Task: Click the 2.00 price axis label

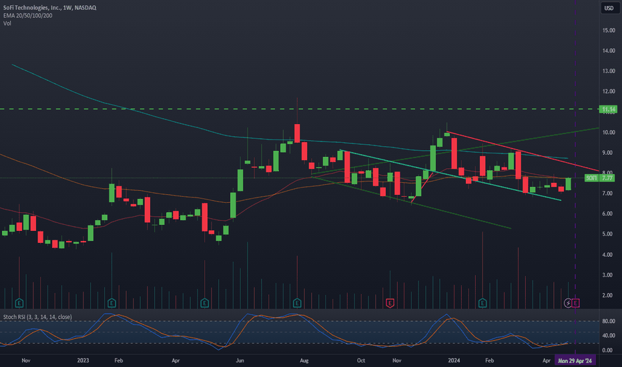Action: point(607,295)
